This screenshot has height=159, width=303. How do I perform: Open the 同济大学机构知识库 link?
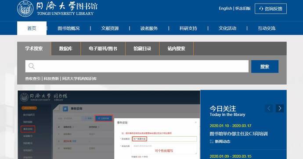point(79,79)
